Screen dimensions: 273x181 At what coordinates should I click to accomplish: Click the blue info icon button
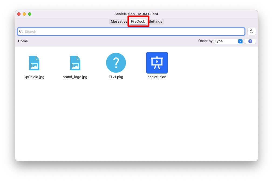point(250,41)
